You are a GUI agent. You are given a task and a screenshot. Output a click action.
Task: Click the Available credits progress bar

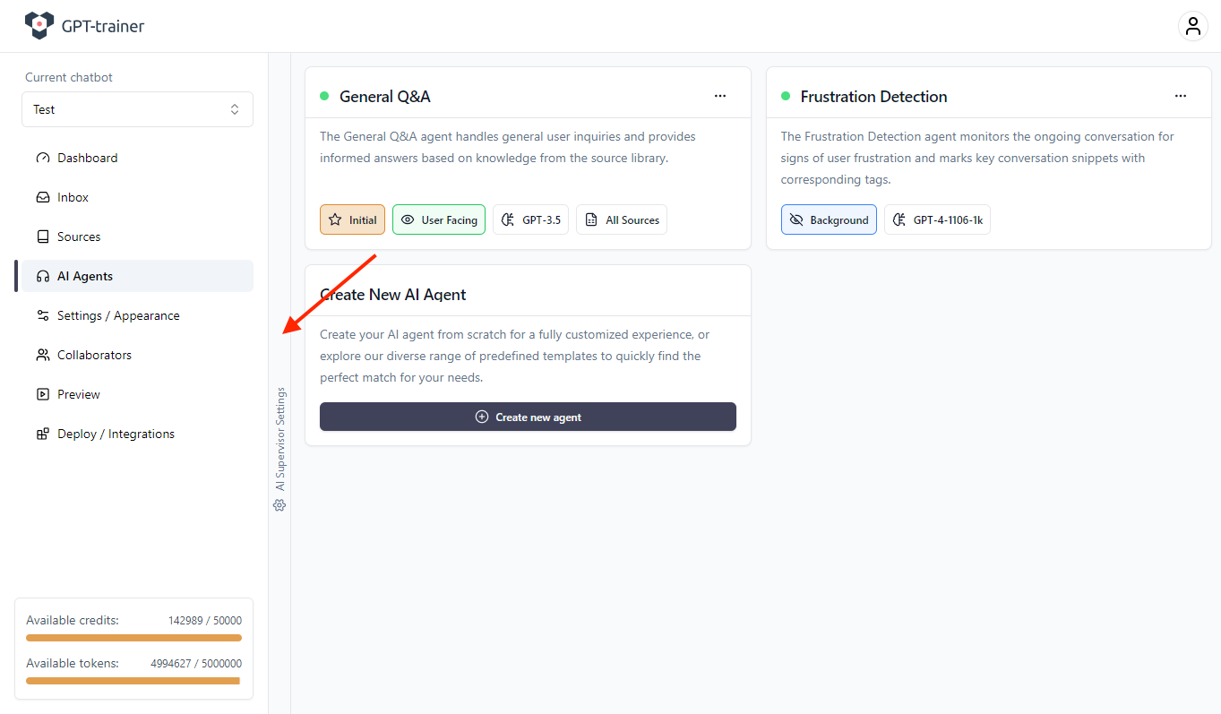(133, 638)
